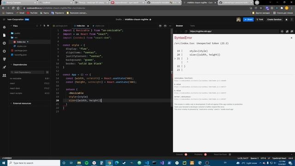Open the Explorer sidebar file icon
Viewport: 295px width, 166px height.
tap(4, 35)
